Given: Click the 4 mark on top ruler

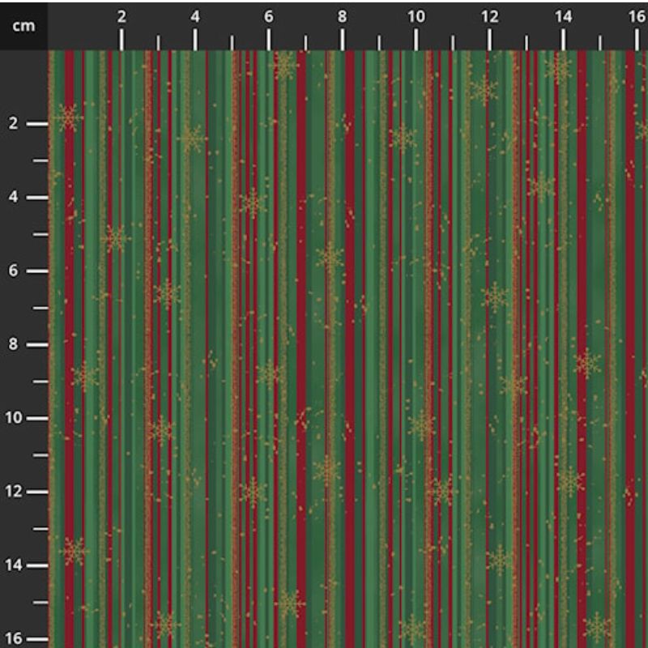Looking at the screenshot, I should [x=195, y=17].
